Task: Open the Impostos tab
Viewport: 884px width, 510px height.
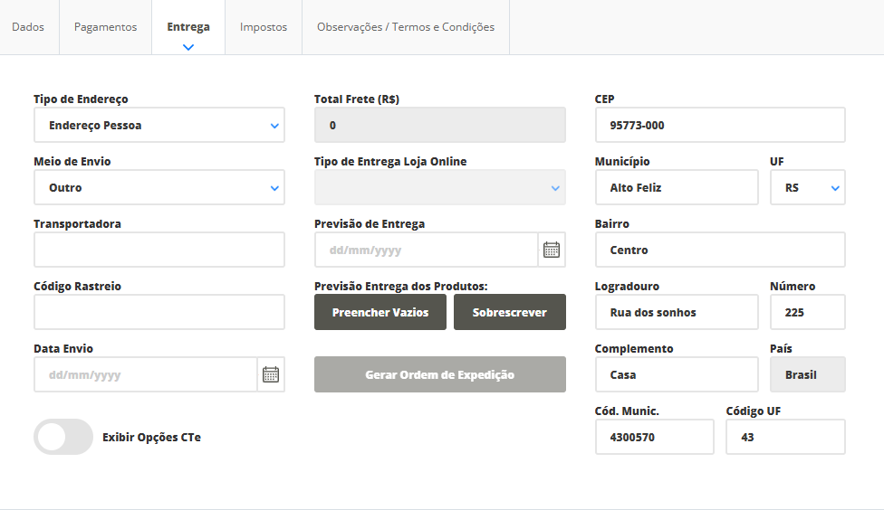Action: [x=264, y=27]
